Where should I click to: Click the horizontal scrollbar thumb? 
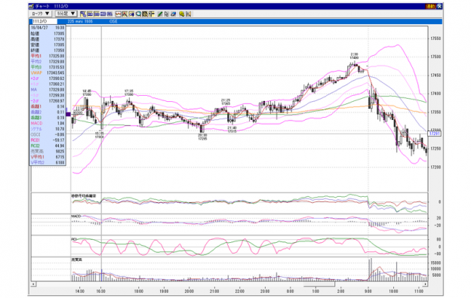[x=319, y=284]
